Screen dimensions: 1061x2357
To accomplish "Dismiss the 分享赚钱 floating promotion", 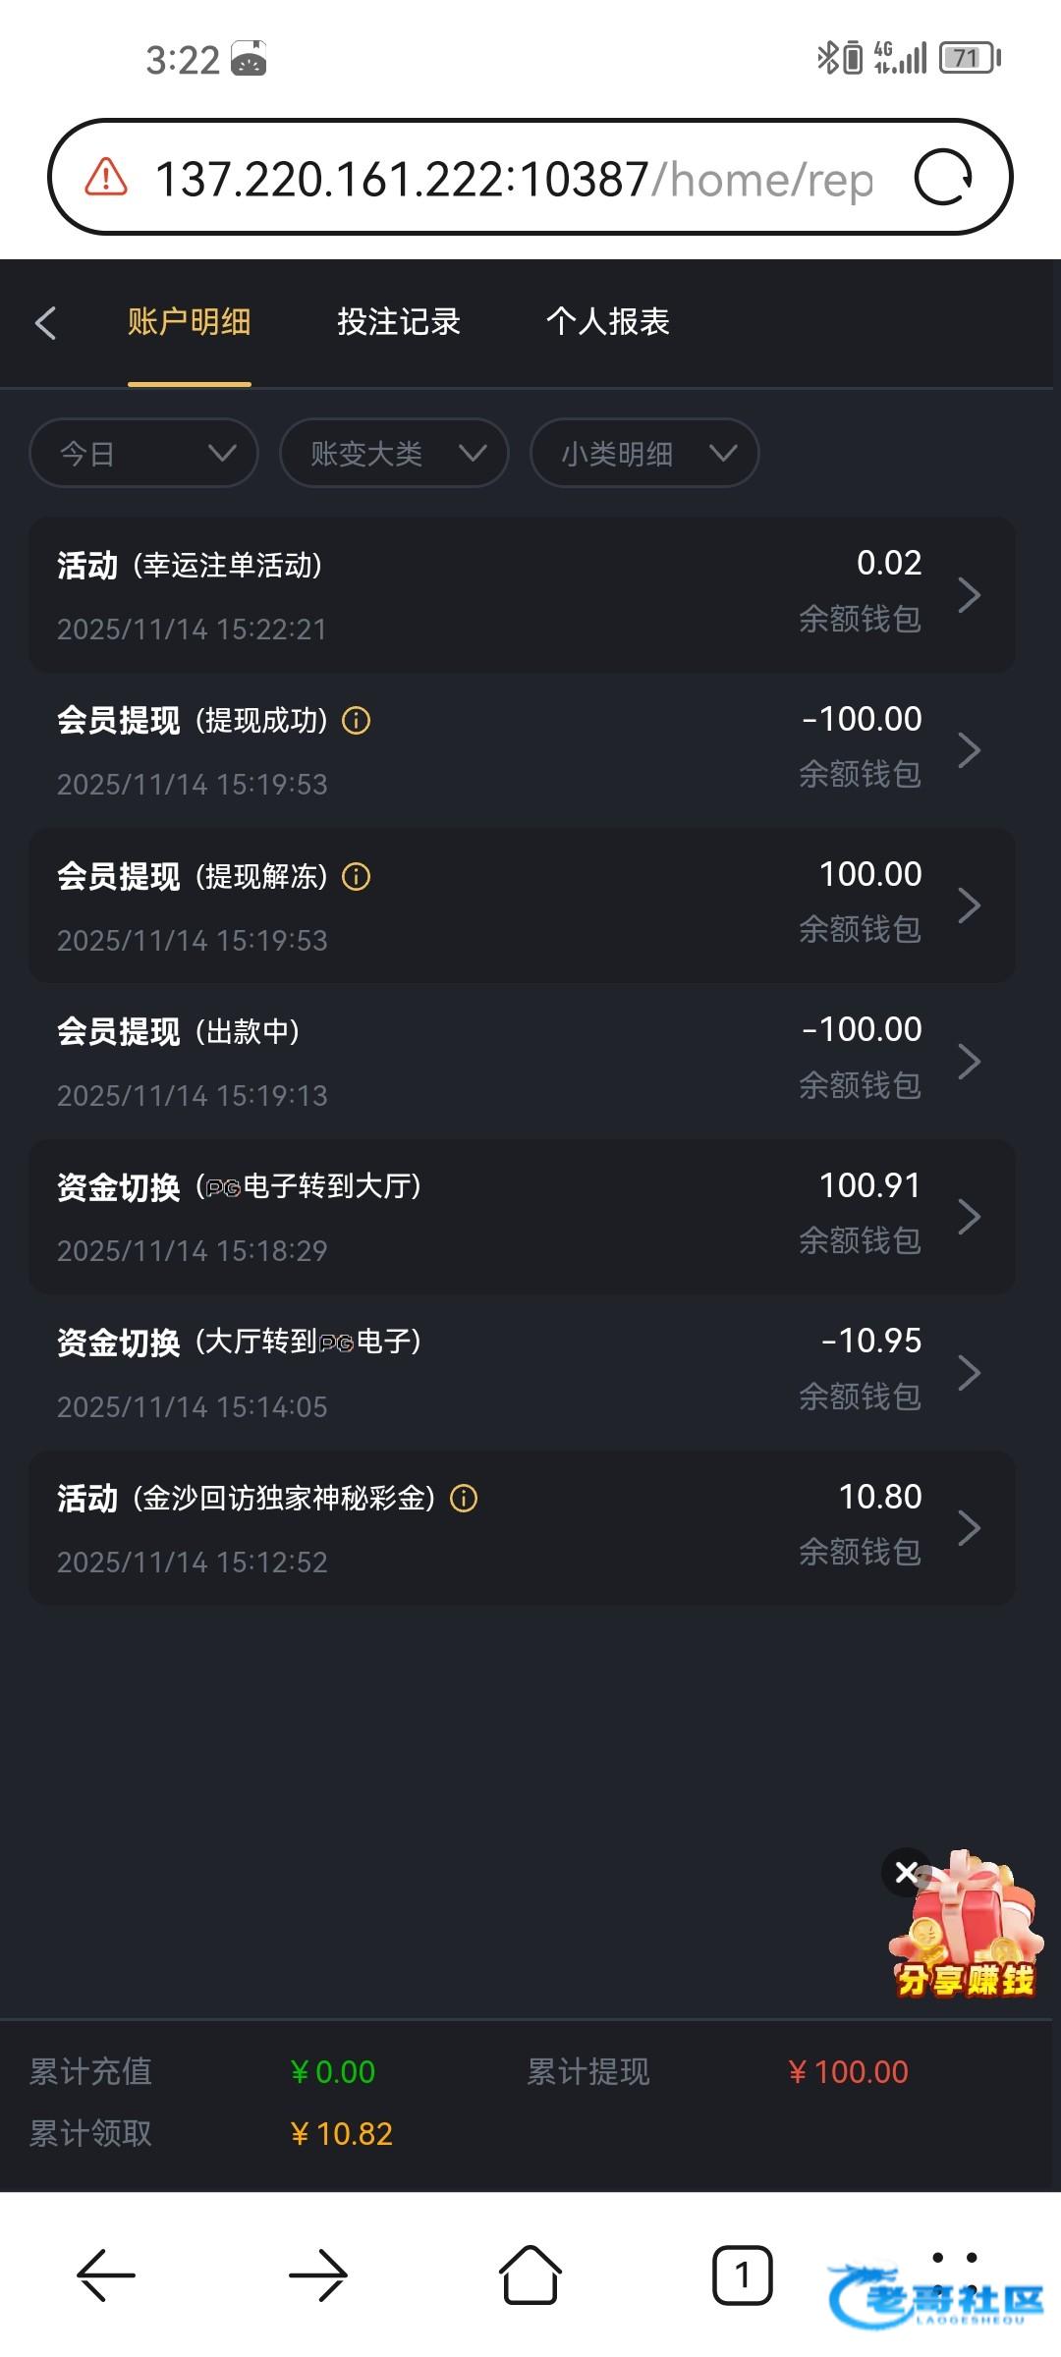I will pos(906,1872).
